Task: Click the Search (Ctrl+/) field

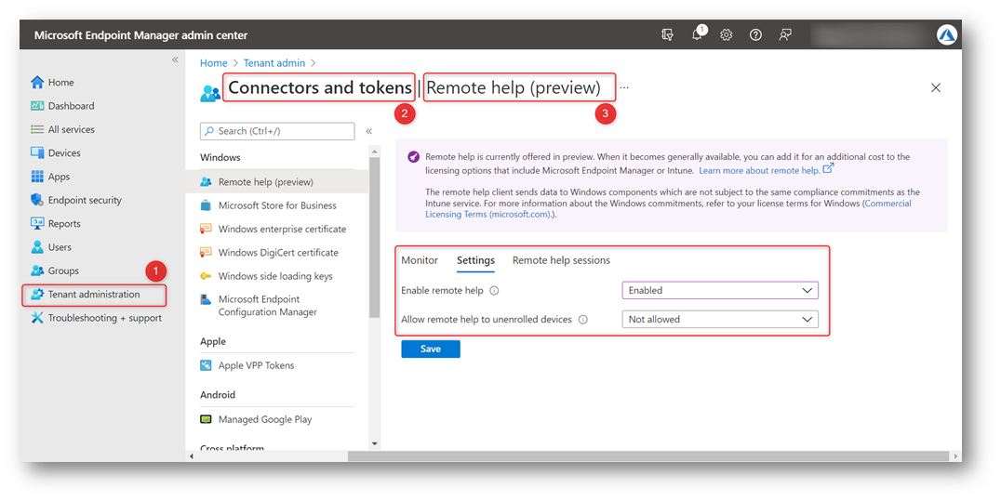Action: pos(278,131)
